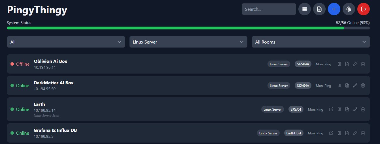Click the SJG/04 room tag on Earth
The image size is (380, 144).
296,109
